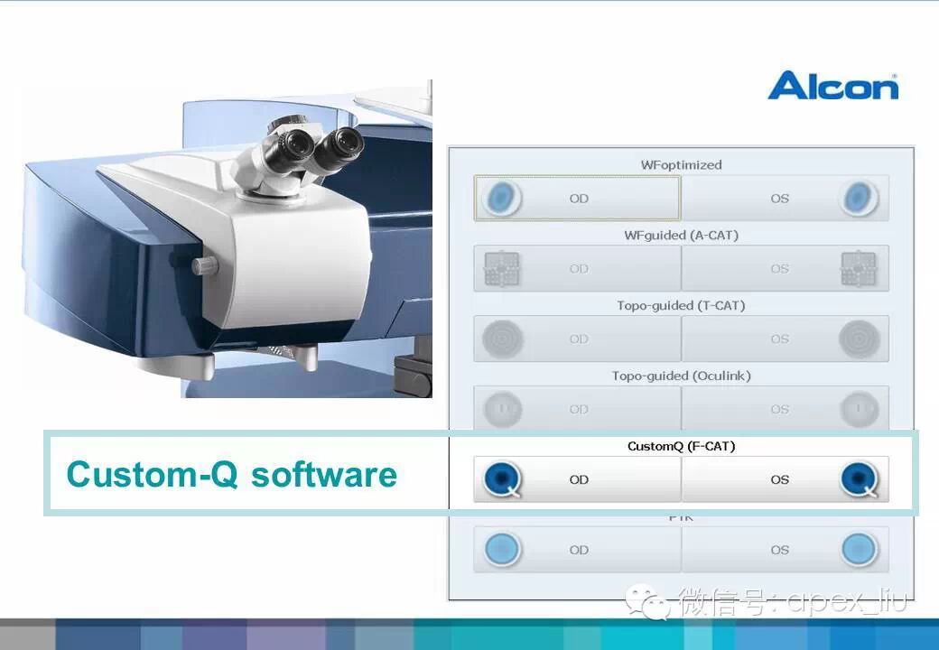Select Topo-guided (T-CAT) OD button
The image size is (939, 650).
point(577,339)
